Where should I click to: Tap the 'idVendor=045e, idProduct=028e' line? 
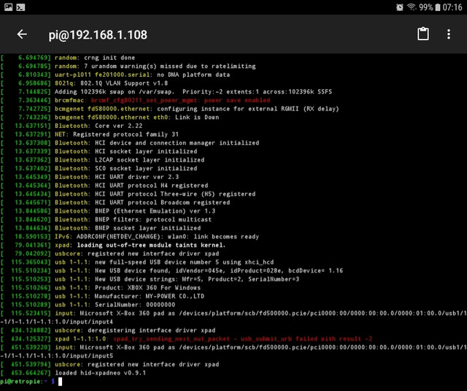tap(171, 270)
